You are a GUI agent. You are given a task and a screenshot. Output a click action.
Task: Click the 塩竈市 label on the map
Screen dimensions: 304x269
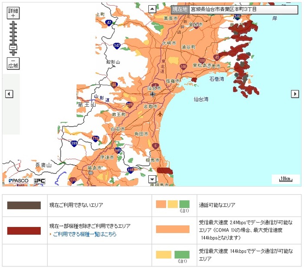pyautogui.click(x=173, y=81)
